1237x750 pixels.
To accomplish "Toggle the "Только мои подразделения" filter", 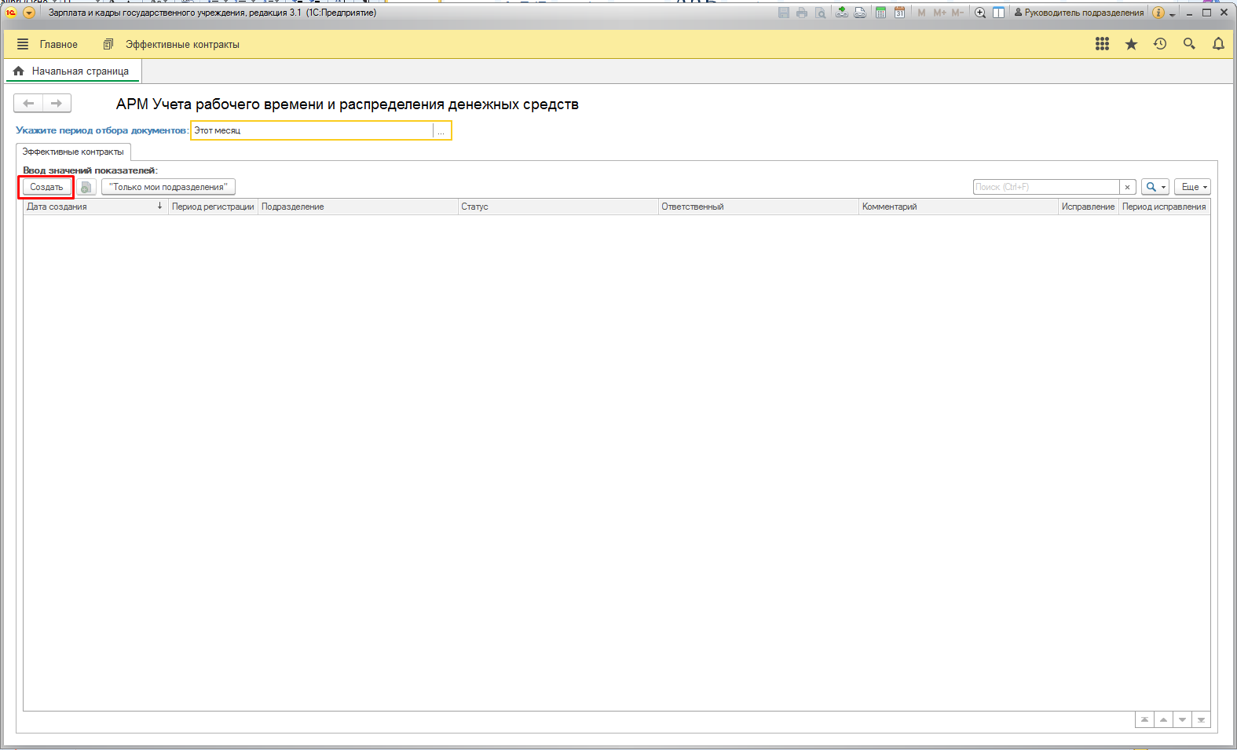I will click(168, 187).
